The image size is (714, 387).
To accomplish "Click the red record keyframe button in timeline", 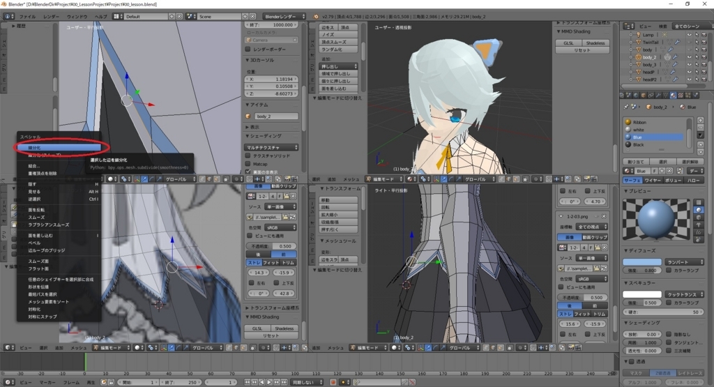I will tap(333, 382).
